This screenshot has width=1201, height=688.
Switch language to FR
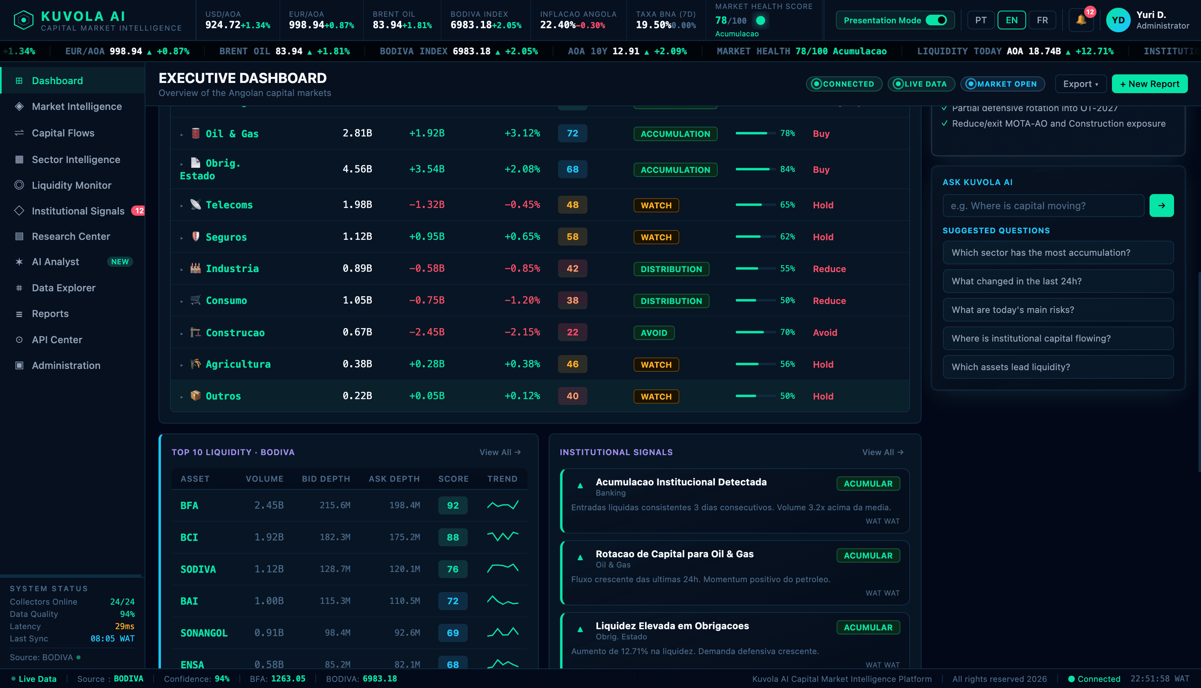pyautogui.click(x=1042, y=20)
